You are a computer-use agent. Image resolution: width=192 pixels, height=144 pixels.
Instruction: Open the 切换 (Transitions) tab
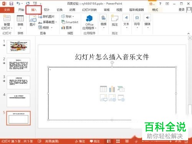(x=60, y=10)
